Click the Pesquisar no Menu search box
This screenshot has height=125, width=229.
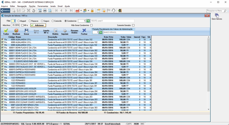[215, 11]
